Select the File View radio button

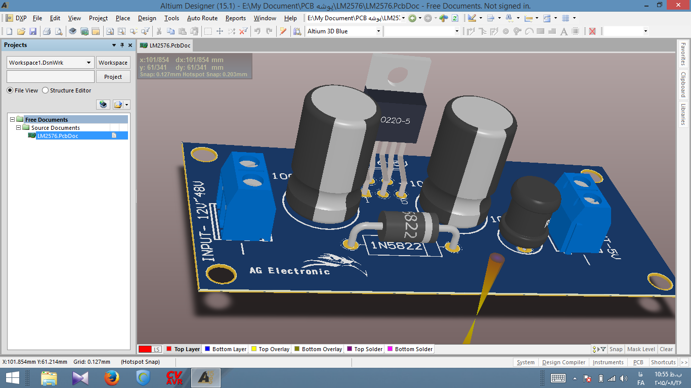[10, 90]
